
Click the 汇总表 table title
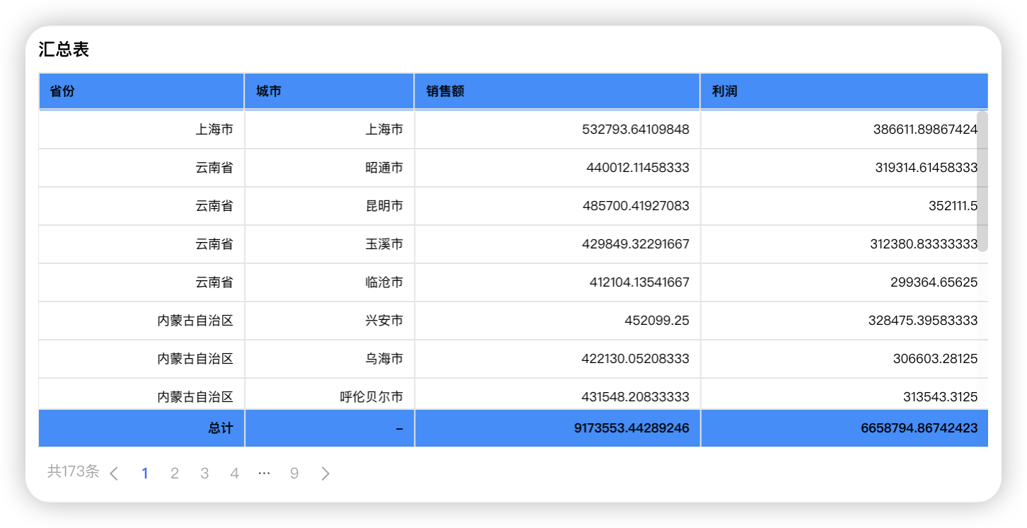[64, 50]
